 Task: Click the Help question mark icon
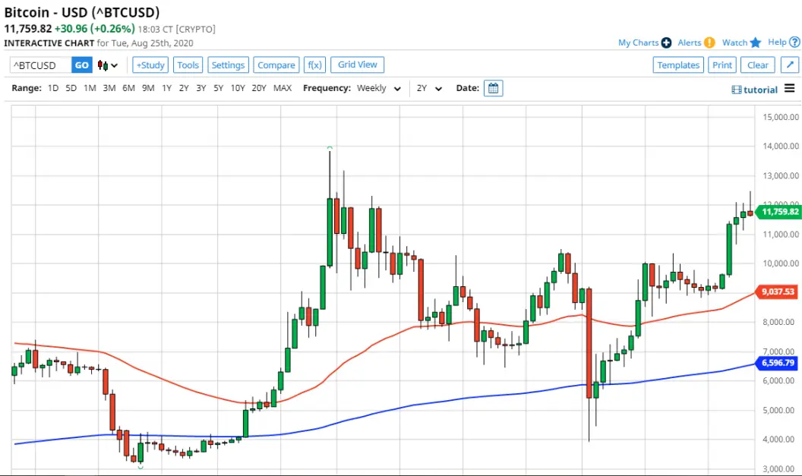coord(794,42)
